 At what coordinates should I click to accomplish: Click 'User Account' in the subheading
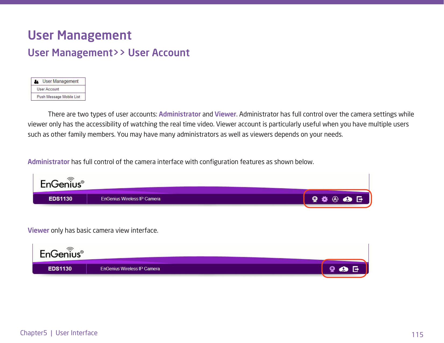[x=159, y=53]
